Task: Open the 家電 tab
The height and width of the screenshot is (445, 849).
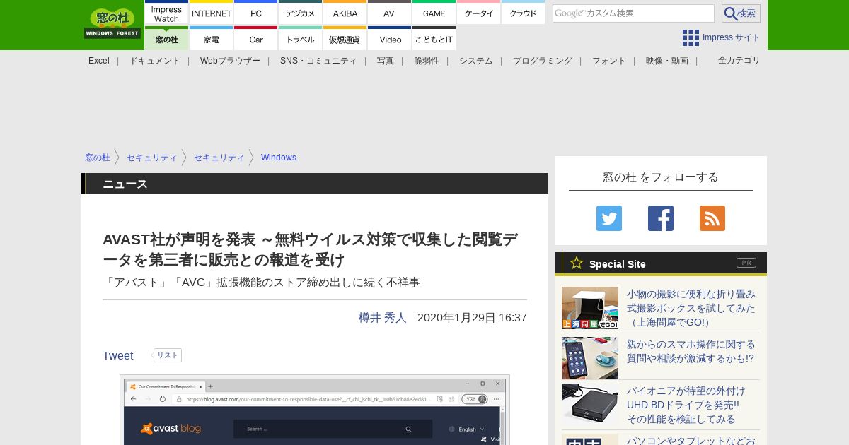Action: (212, 39)
